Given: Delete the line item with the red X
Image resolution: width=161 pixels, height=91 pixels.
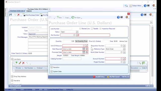Looking at the screenshot, I should coord(23,63).
